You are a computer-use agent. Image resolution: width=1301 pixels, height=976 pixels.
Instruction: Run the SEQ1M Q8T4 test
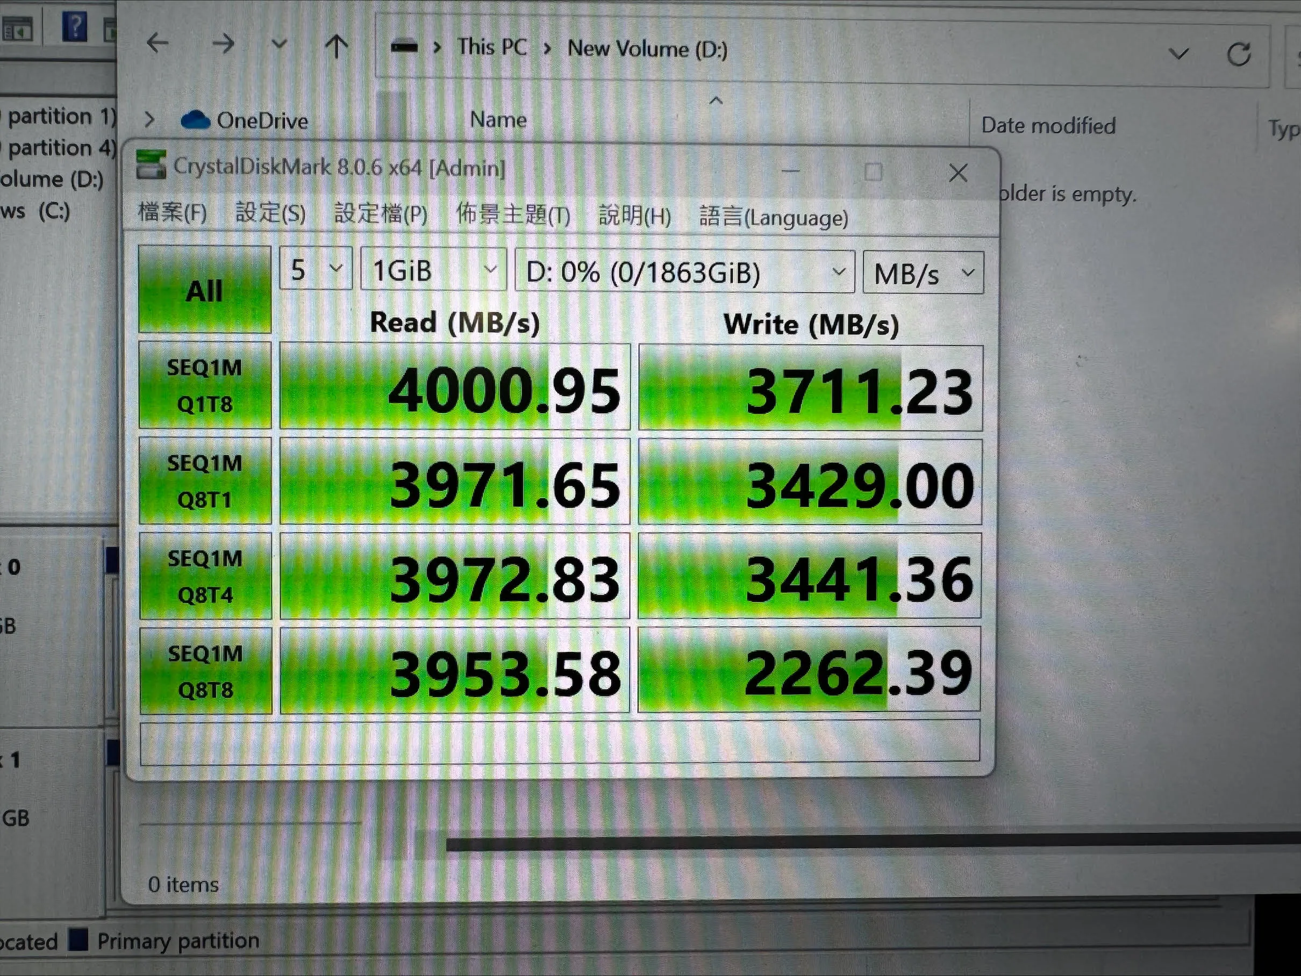point(205,576)
